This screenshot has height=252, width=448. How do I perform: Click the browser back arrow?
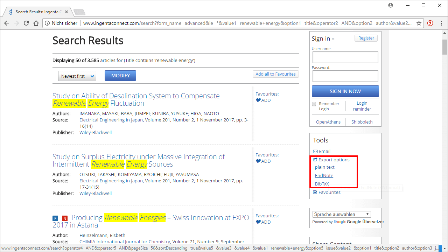coord(6,23)
